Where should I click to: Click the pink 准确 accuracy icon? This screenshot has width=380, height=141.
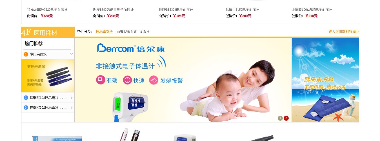[100, 80]
